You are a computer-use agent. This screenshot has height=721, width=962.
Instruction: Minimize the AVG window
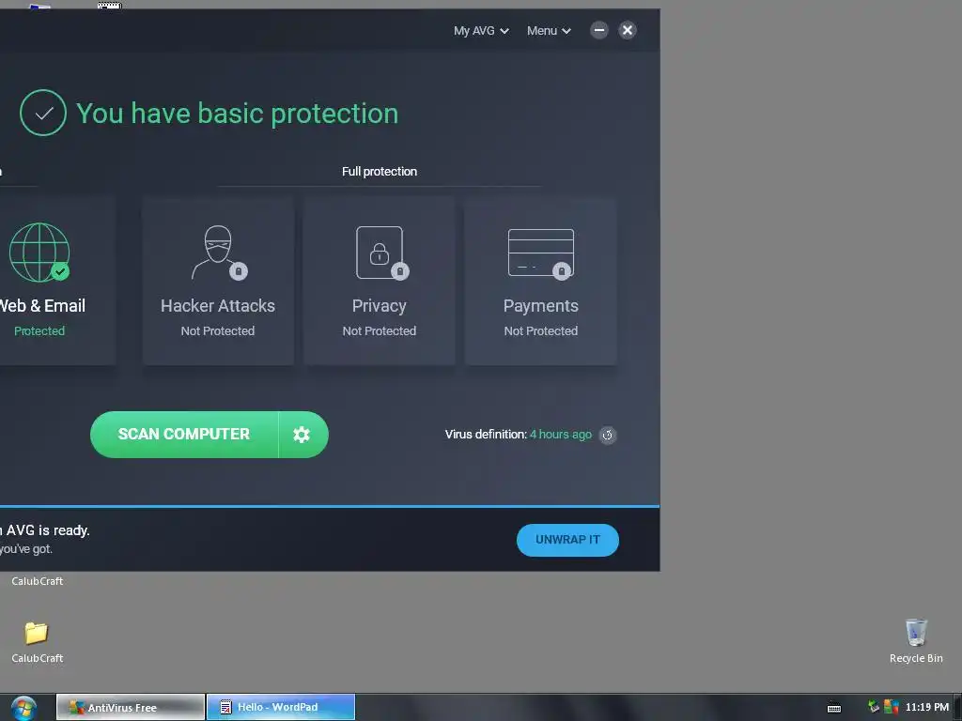click(598, 30)
